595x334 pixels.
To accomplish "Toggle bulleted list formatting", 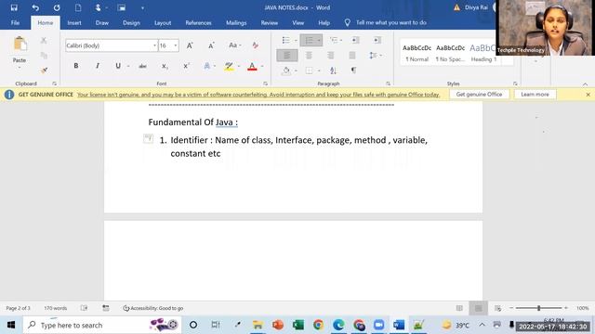I will coord(286,40).
